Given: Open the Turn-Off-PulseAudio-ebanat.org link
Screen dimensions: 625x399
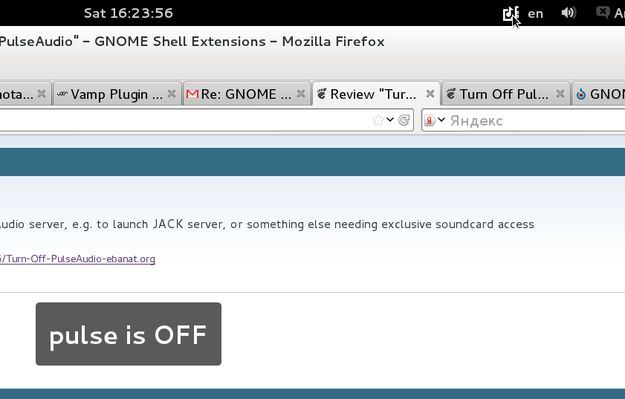Looking at the screenshot, I should 77,259.
